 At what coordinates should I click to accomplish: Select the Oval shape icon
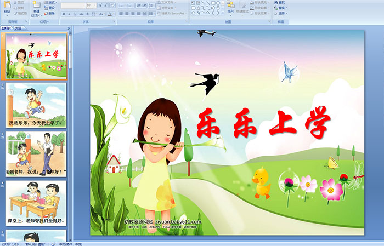(218, 3)
